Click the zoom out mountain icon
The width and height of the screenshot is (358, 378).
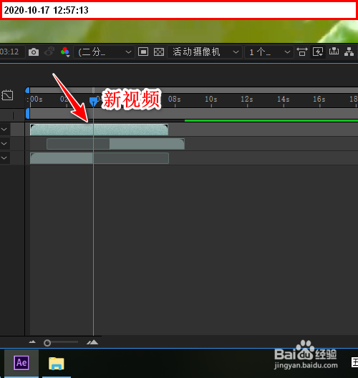click(x=32, y=341)
